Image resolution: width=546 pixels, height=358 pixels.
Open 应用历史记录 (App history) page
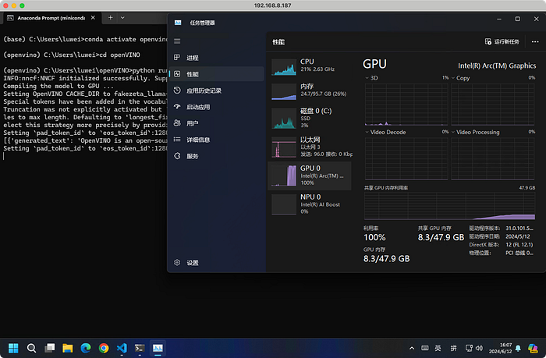(216, 90)
